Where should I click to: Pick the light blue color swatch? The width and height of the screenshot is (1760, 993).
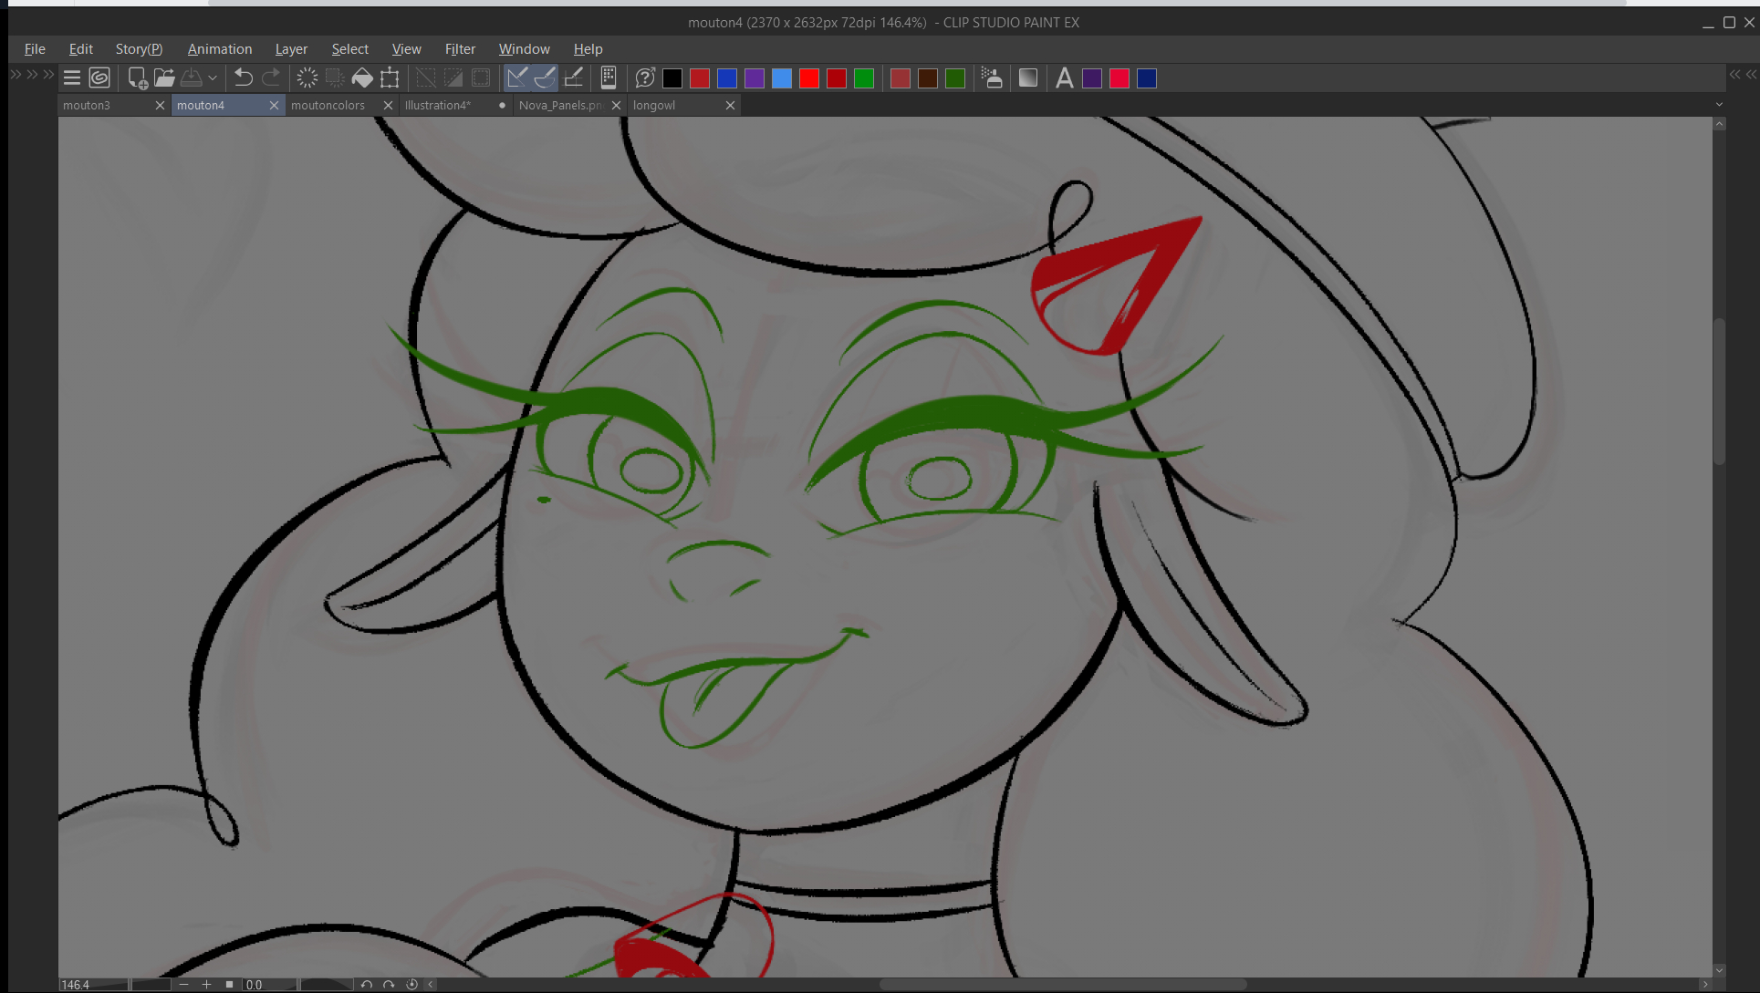[782, 78]
